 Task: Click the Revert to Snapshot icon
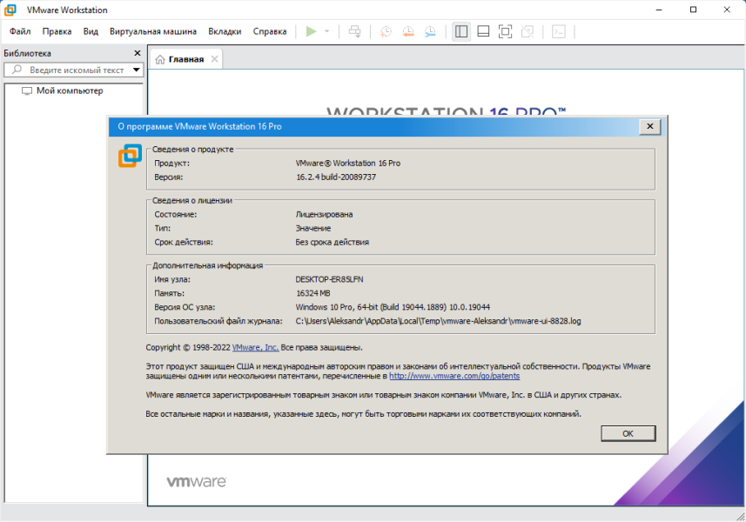point(407,31)
